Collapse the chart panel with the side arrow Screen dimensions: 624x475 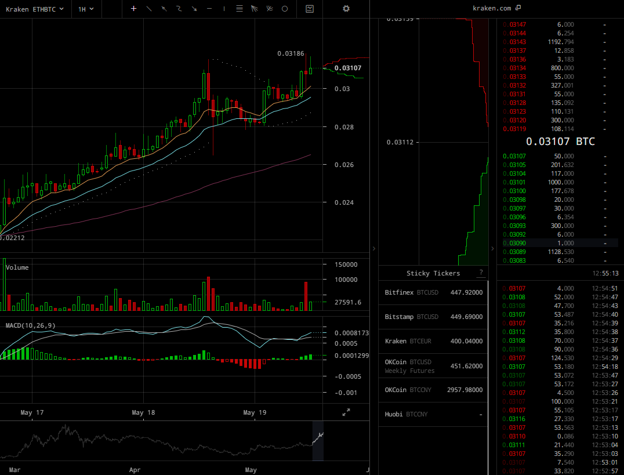point(373,248)
